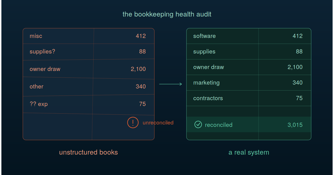Image resolution: width=334 pixels, height=175 pixels.
Task: Click the 'software' row label
Action: [x=205, y=36]
